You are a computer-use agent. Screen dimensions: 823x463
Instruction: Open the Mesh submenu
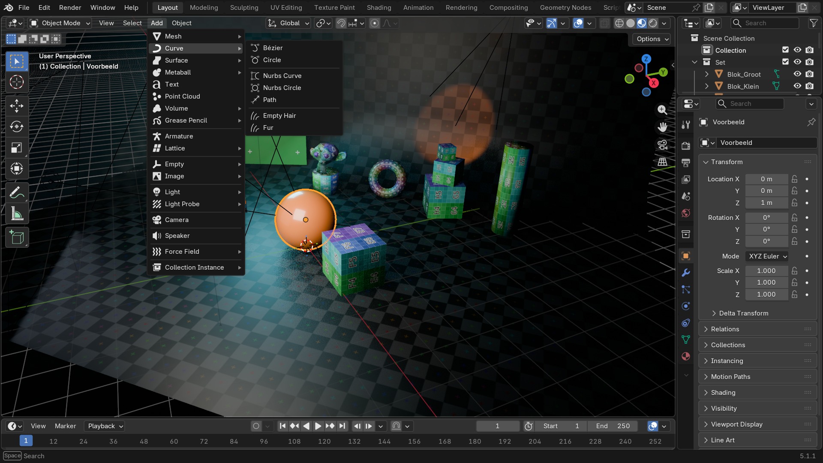click(196, 36)
